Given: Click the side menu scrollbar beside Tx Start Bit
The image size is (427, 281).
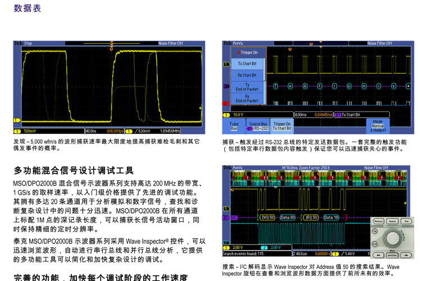Looking at the screenshot, I should click(x=264, y=70).
